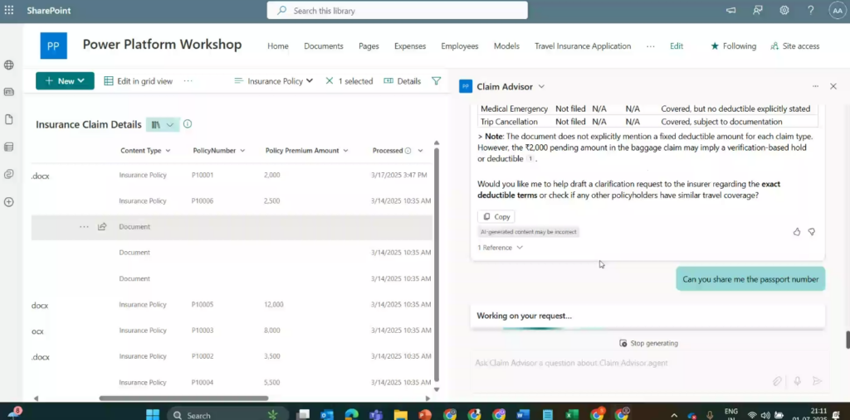Screen dimensions: 850x420
Task: Clear the 1 selected item selection
Action: click(x=329, y=80)
